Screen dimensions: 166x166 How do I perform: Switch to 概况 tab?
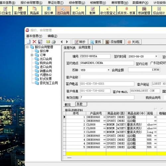pyautogui.click(x=68, y=105)
